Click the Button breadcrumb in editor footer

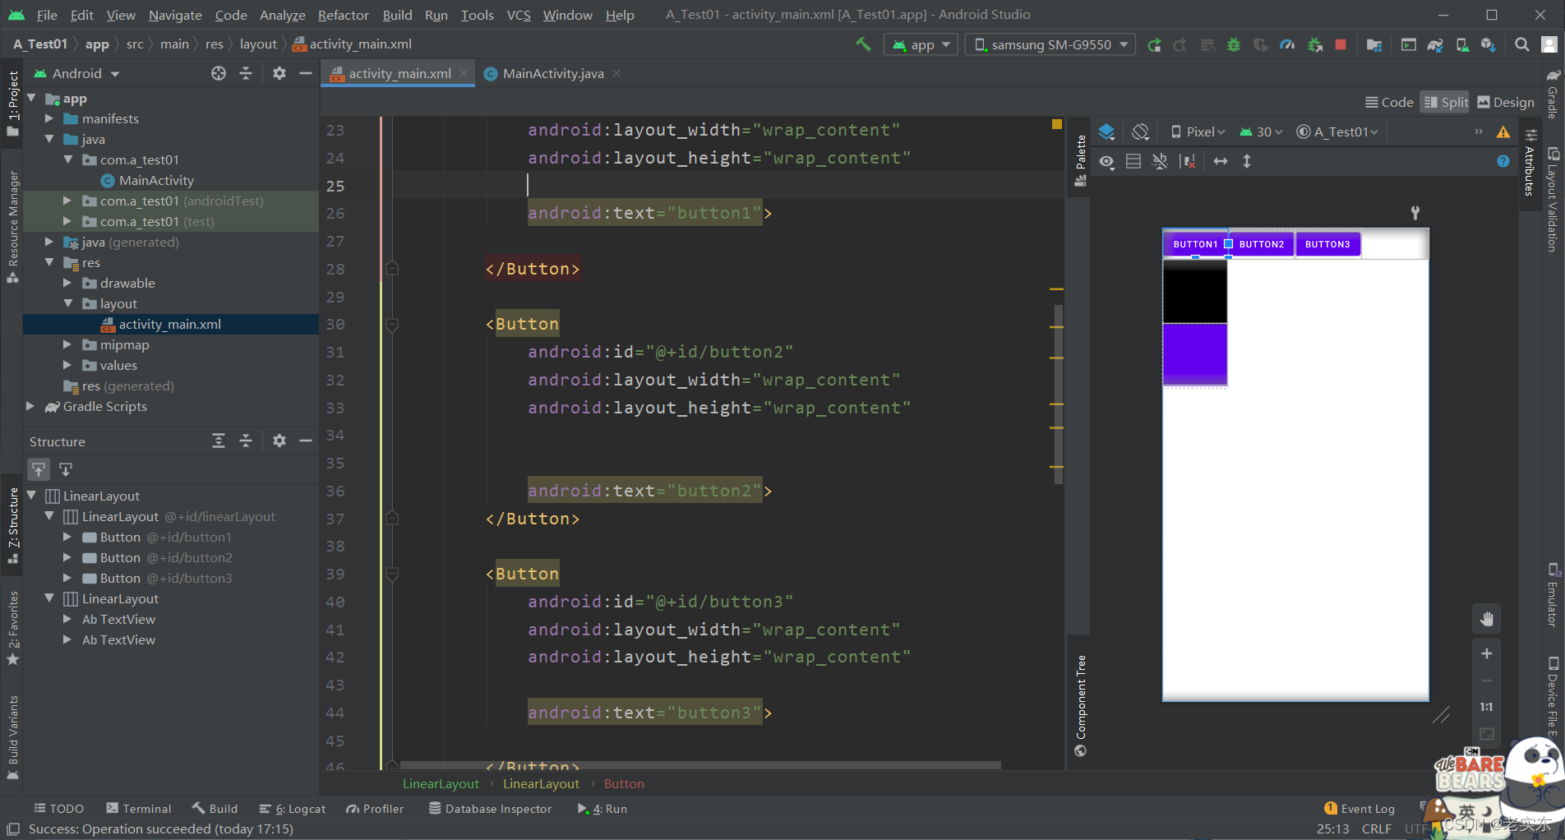pos(625,784)
